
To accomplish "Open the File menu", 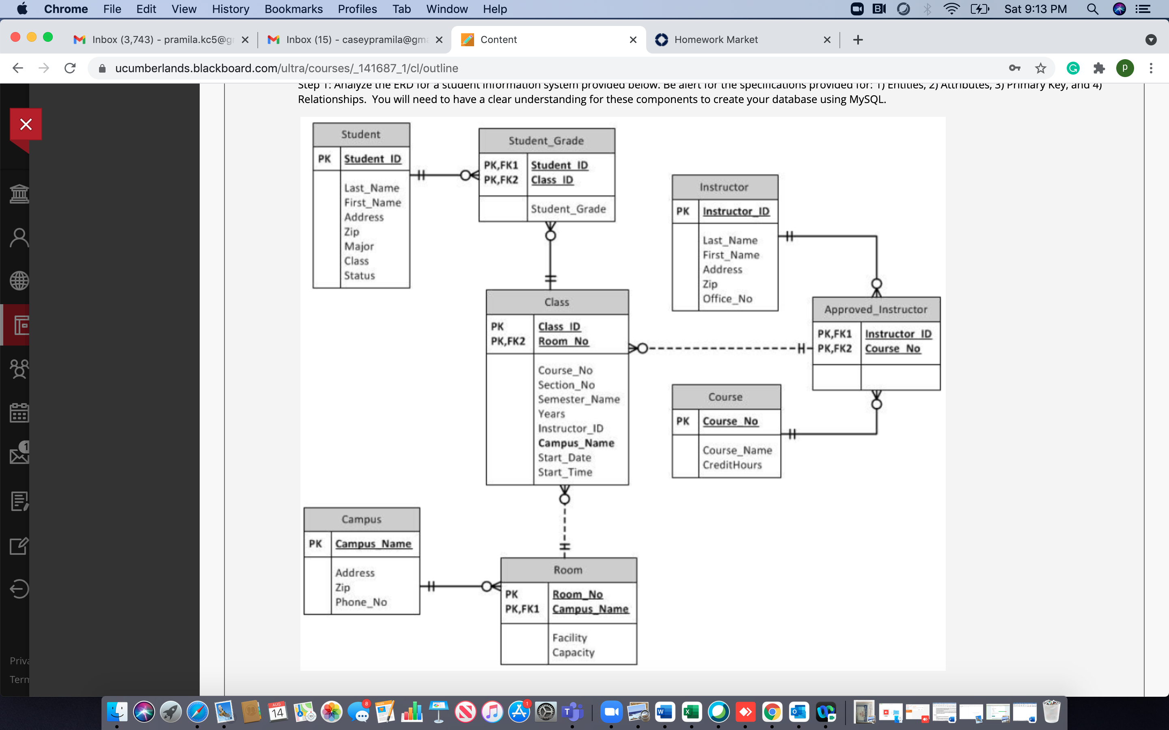I will click(112, 9).
